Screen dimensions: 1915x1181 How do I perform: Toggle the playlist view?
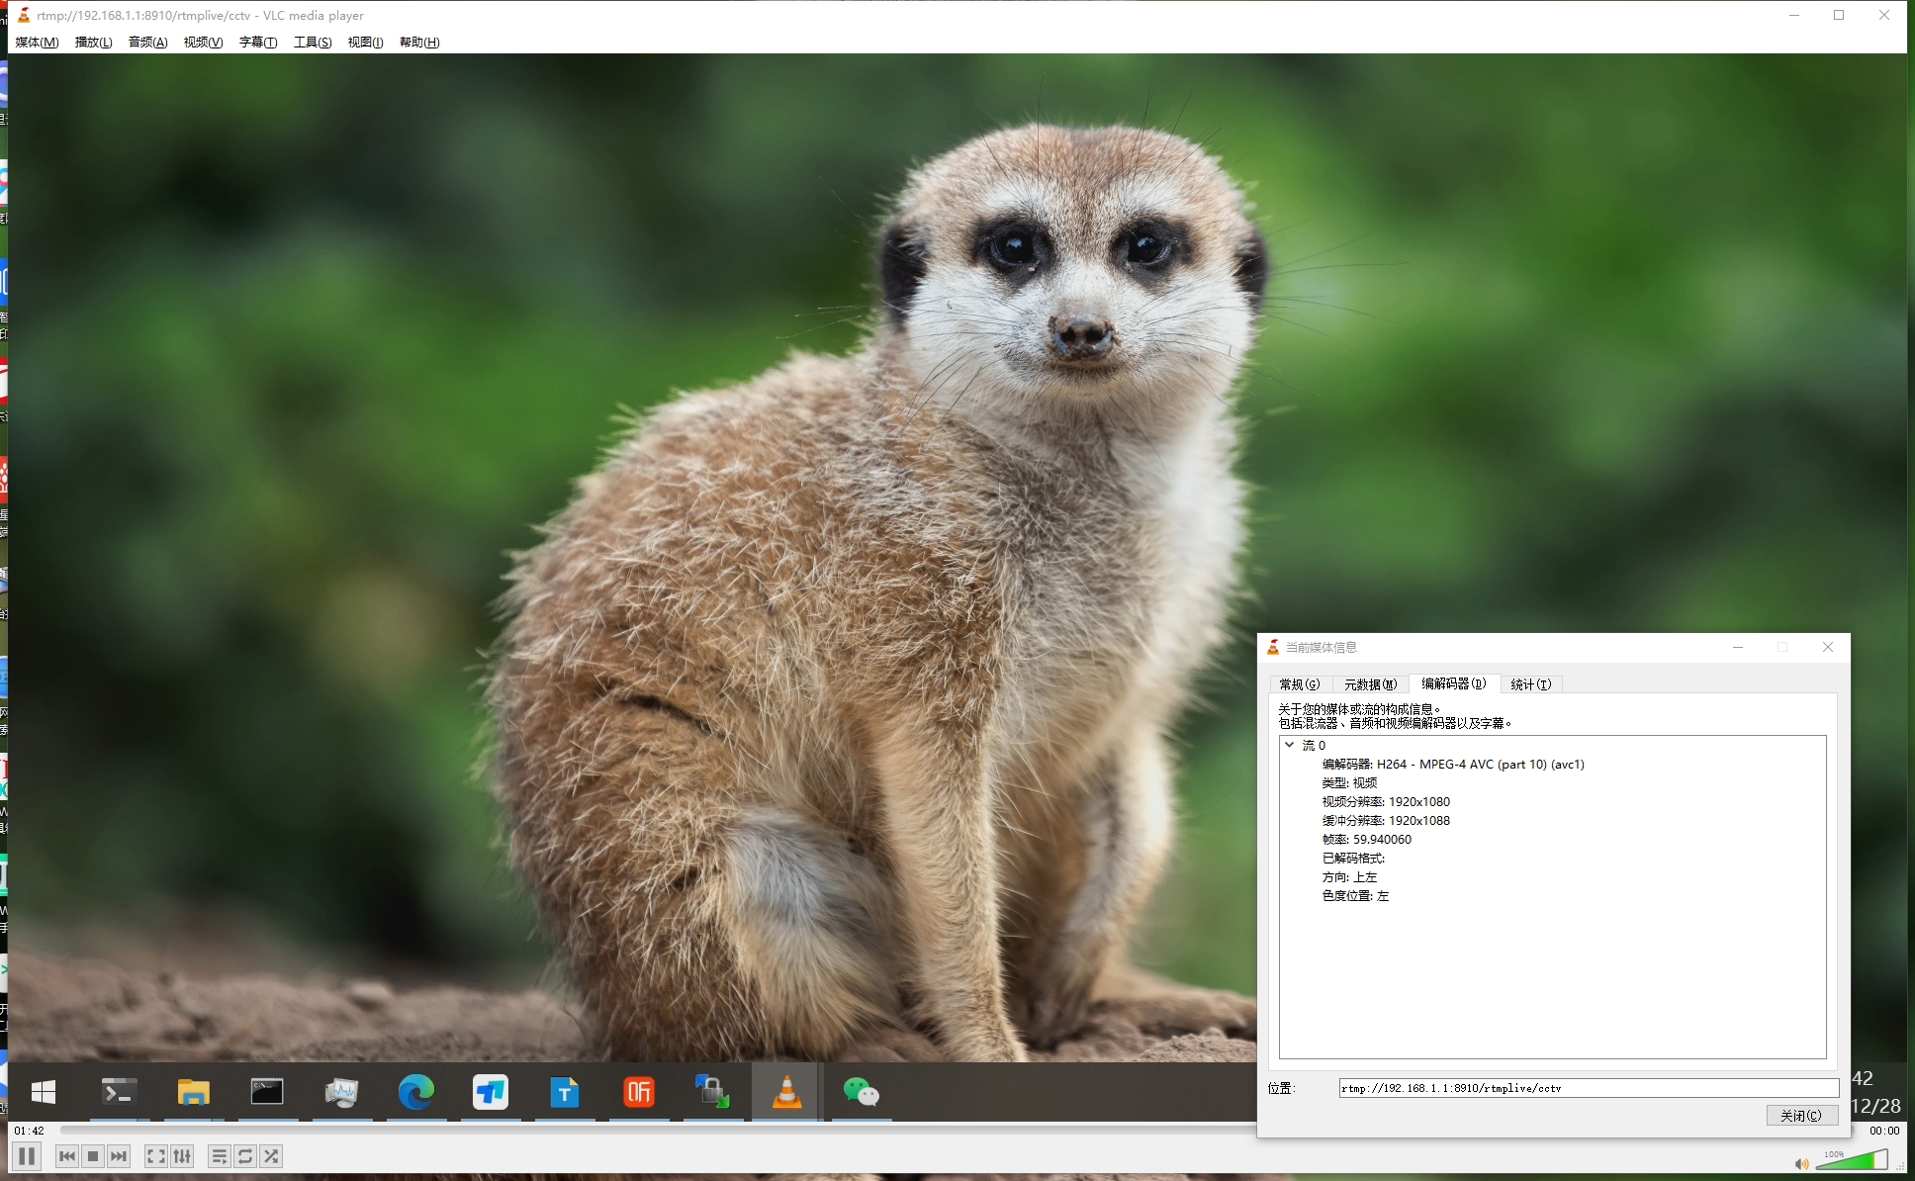pyautogui.click(x=220, y=1156)
